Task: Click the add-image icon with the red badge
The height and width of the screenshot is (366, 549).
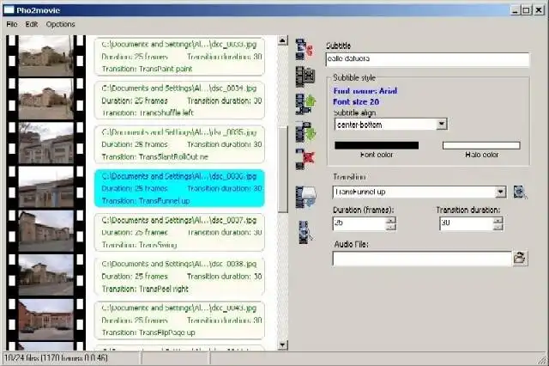Action: 305,49
